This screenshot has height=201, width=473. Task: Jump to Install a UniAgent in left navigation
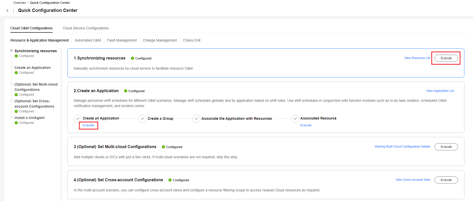[x=29, y=118]
